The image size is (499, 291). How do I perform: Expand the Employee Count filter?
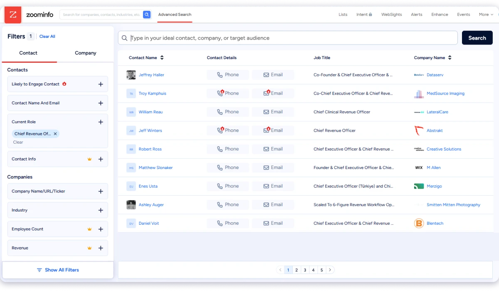coord(101,229)
